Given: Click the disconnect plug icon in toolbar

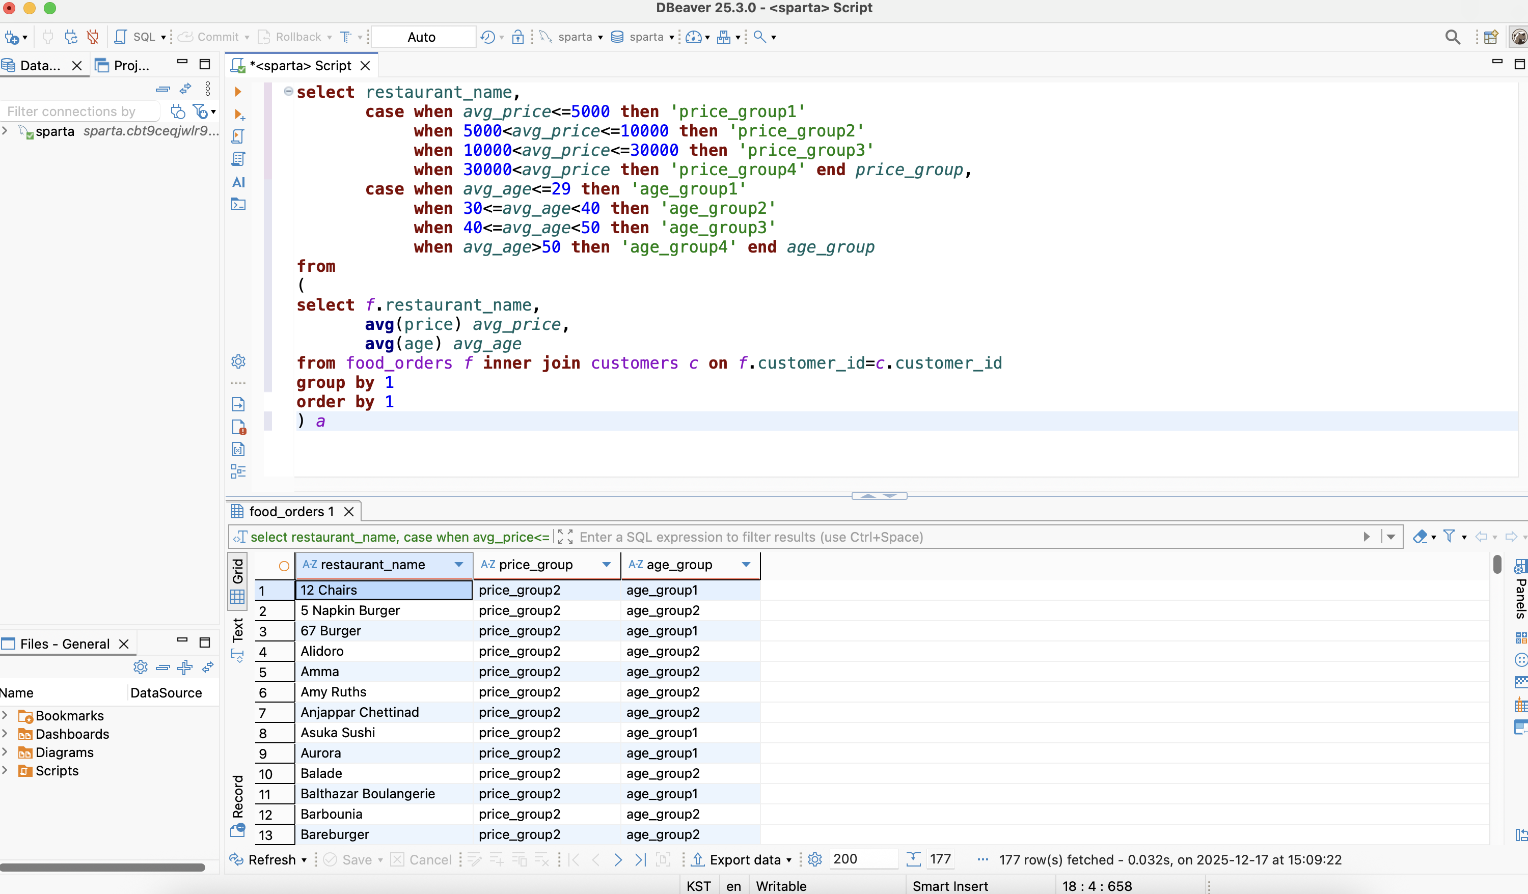Looking at the screenshot, I should [93, 37].
